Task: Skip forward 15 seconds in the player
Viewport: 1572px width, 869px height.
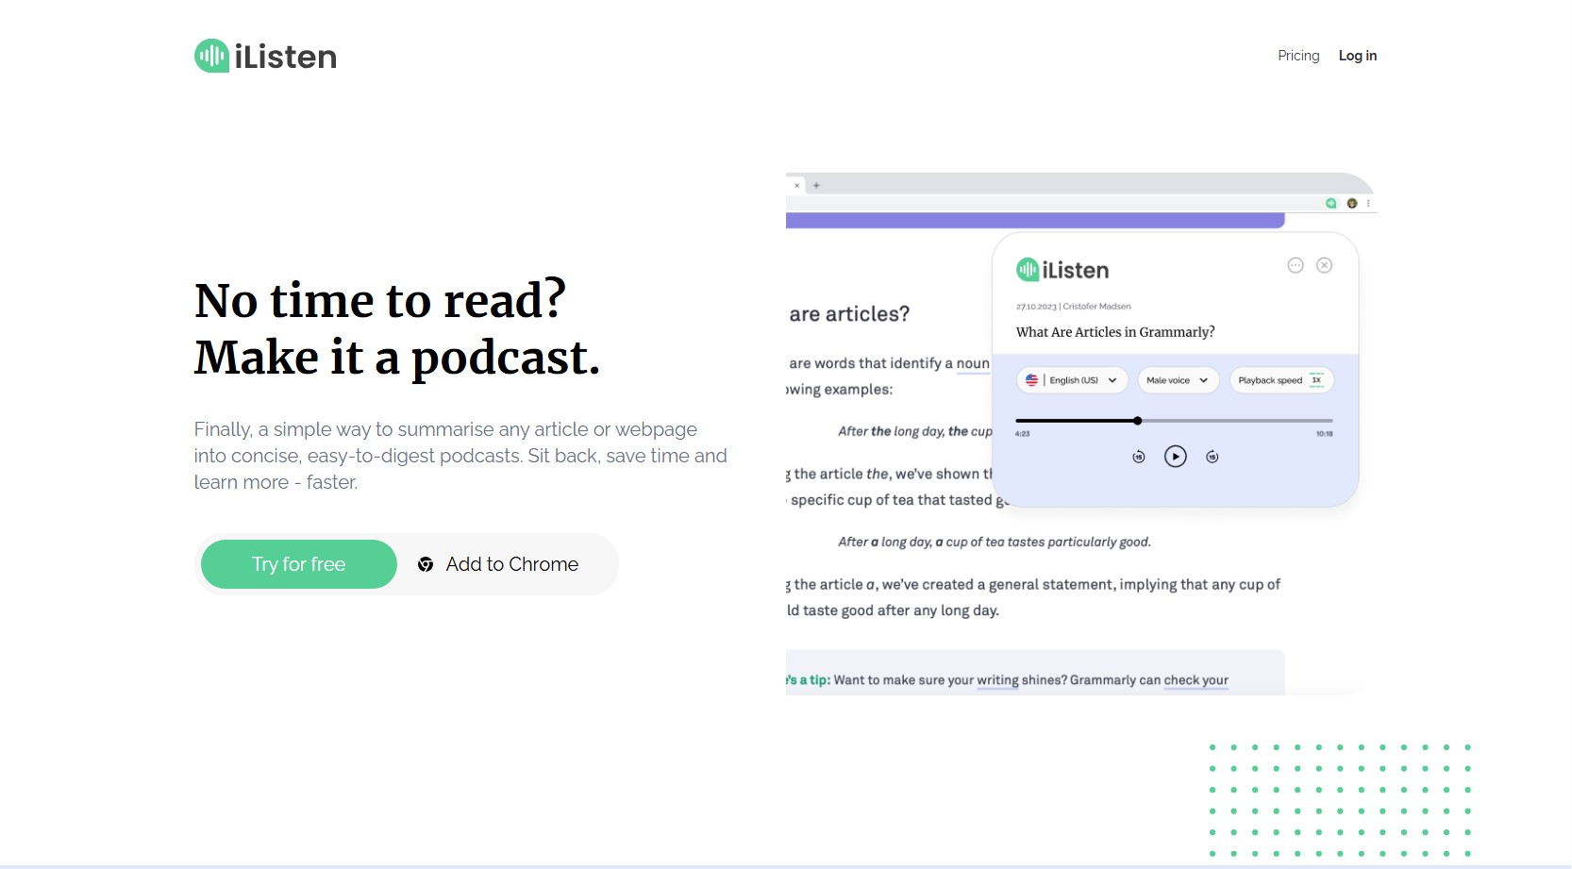Action: click(1212, 457)
